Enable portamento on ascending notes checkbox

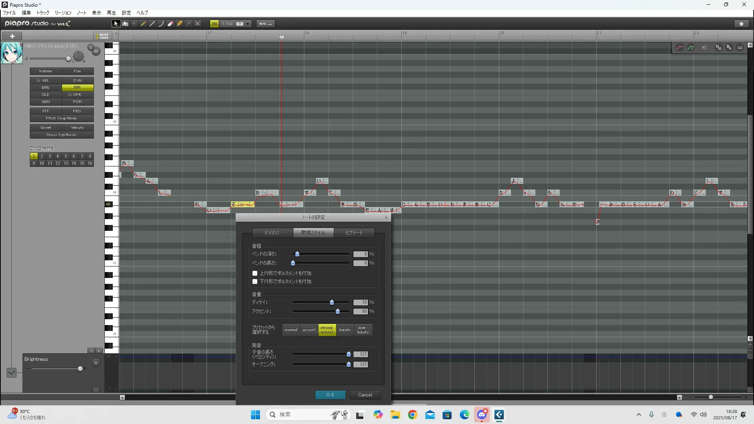point(255,273)
